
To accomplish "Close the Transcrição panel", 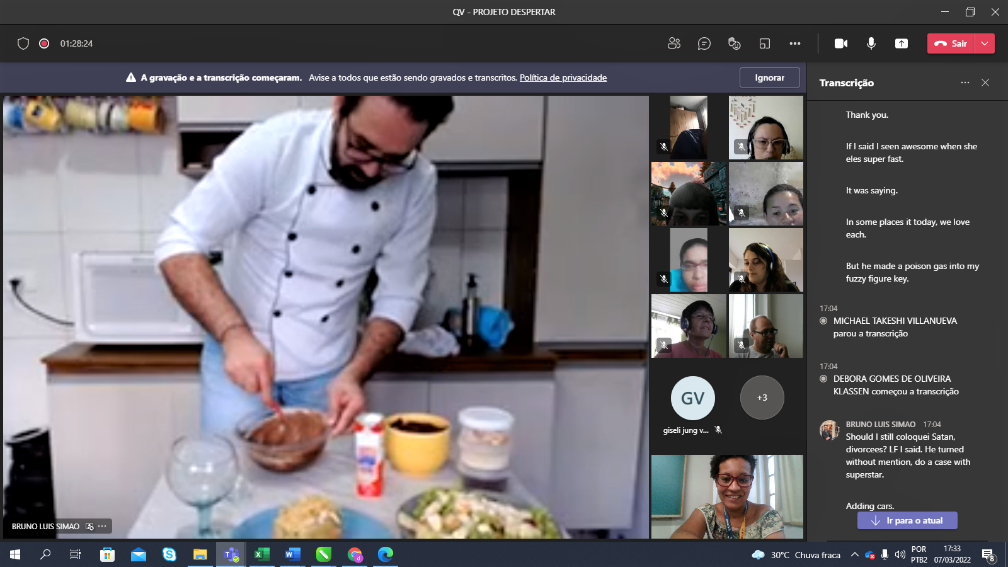I will click(985, 83).
